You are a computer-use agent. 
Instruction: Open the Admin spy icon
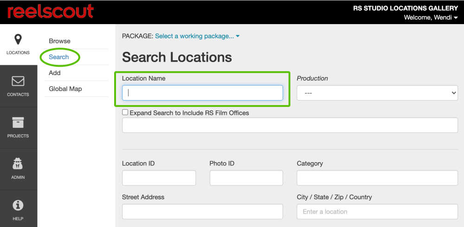(18, 164)
